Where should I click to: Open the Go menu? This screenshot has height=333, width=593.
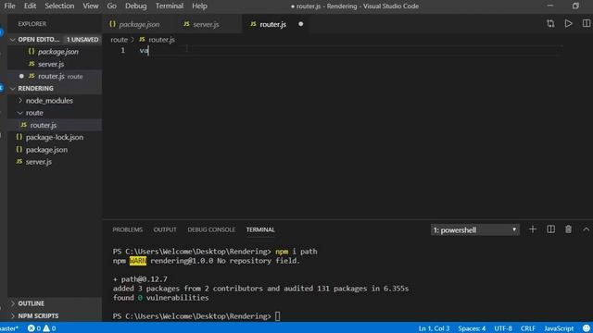point(111,6)
